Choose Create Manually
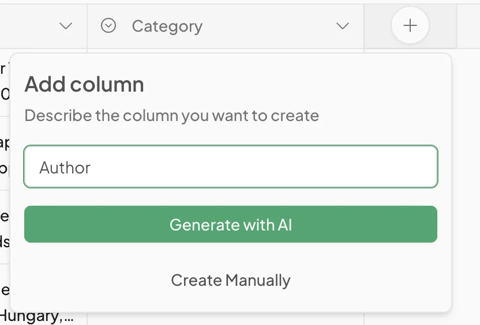This screenshot has width=480, height=325. coord(231,281)
